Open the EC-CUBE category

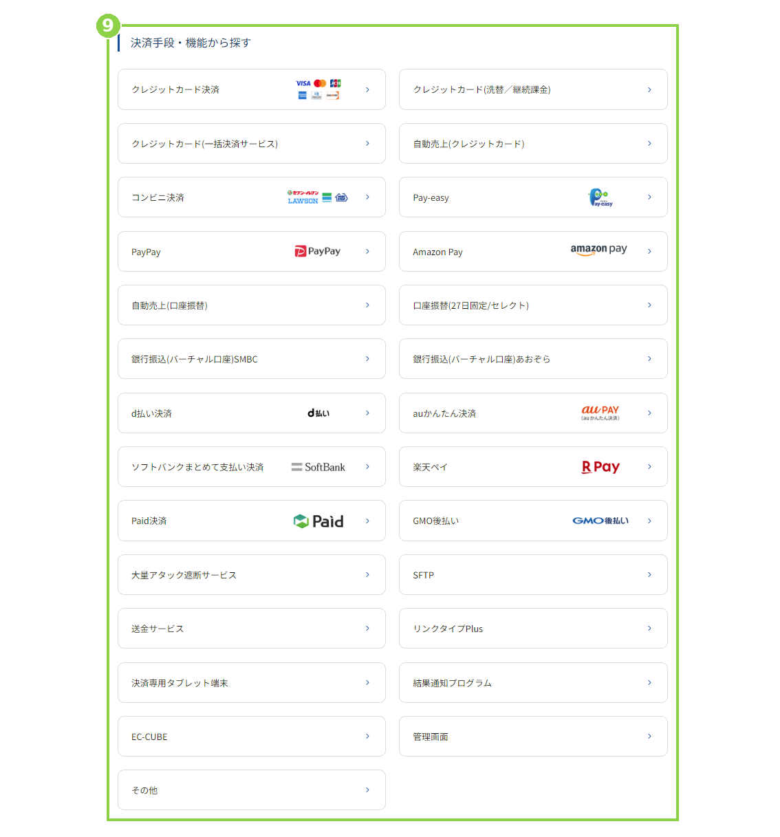252,737
